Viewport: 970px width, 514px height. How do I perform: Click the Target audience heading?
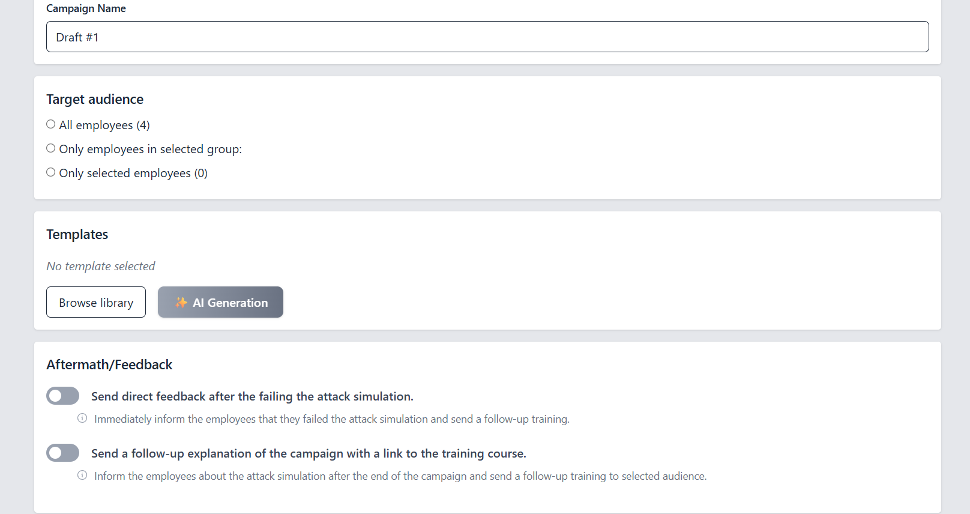click(x=95, y=99)
